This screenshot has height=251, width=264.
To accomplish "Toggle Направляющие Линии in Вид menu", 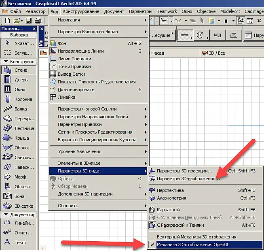I will (99, 51).
